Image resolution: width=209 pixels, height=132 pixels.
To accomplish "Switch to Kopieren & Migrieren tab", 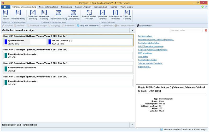I will 83,7.
